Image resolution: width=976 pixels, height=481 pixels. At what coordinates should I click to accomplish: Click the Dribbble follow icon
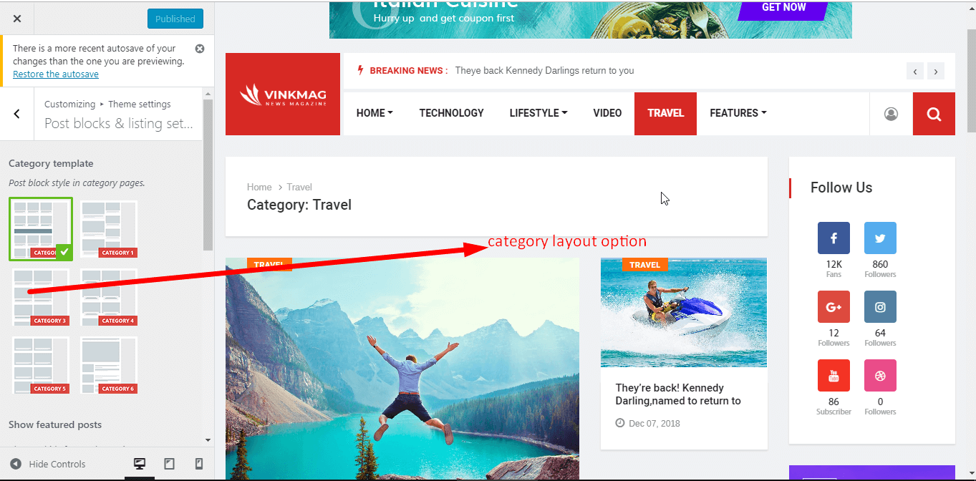880,375
